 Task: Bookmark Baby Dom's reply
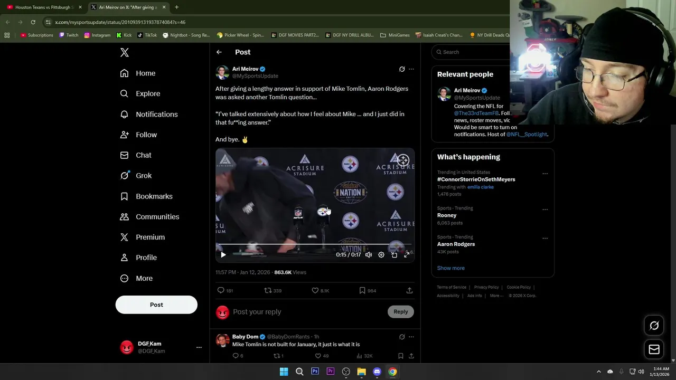click(x=401, y=356)
